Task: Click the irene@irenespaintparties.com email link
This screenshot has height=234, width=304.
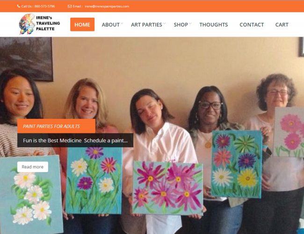Action: click(107, 7)
